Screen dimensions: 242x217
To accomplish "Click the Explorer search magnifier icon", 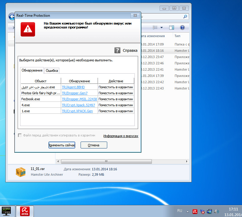I will point(185,17).
